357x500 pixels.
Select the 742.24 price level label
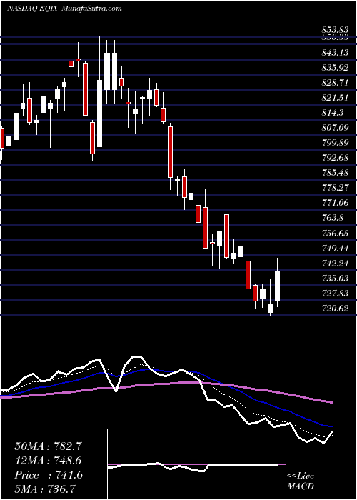point(335,263)
